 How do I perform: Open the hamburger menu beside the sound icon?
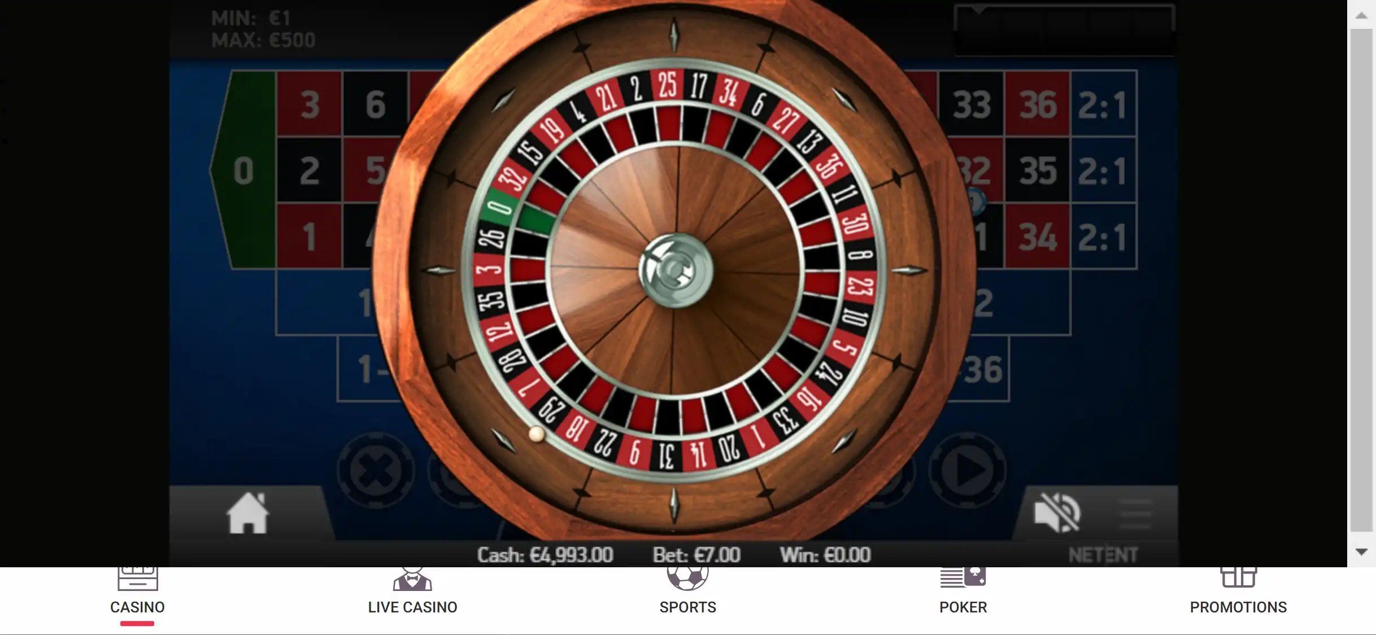(1135, 513)
